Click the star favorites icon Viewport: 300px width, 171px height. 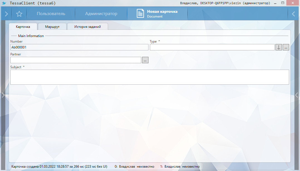pyautogui.click(x=19, y=14)
